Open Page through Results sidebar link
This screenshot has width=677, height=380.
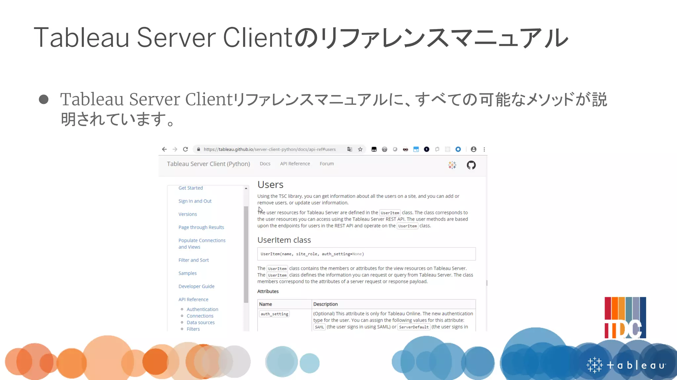point(201,227)
